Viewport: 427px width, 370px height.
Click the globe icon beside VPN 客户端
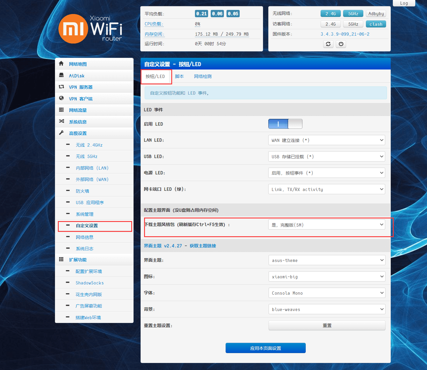pos(61,98)
